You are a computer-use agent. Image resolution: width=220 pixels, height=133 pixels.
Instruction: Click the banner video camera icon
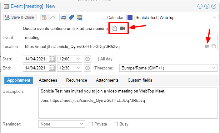click(123, 28)
